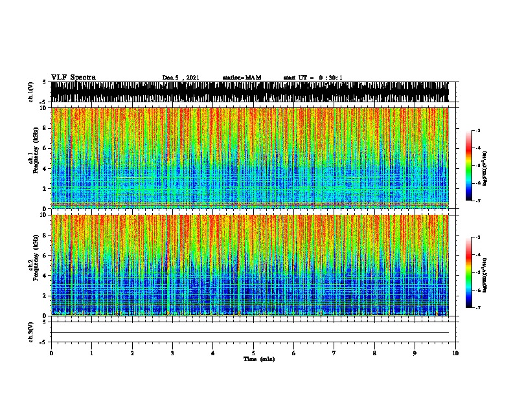The height and width of the screenshot is (396, 513).
Task: Click time axis tick label '0'
Action: (x=51, y=353)
